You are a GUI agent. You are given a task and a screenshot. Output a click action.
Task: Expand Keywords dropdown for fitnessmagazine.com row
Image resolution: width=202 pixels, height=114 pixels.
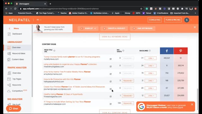[128, 96]
